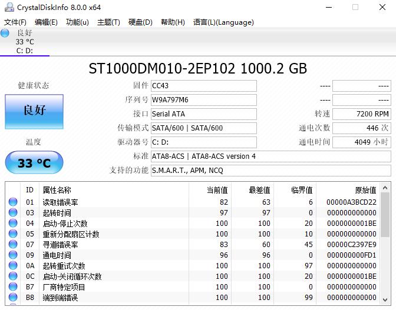The height and width of the screenshot is (310, 396).
Task: Open the 功能(u) menu
Action: [x=77, y=22]
